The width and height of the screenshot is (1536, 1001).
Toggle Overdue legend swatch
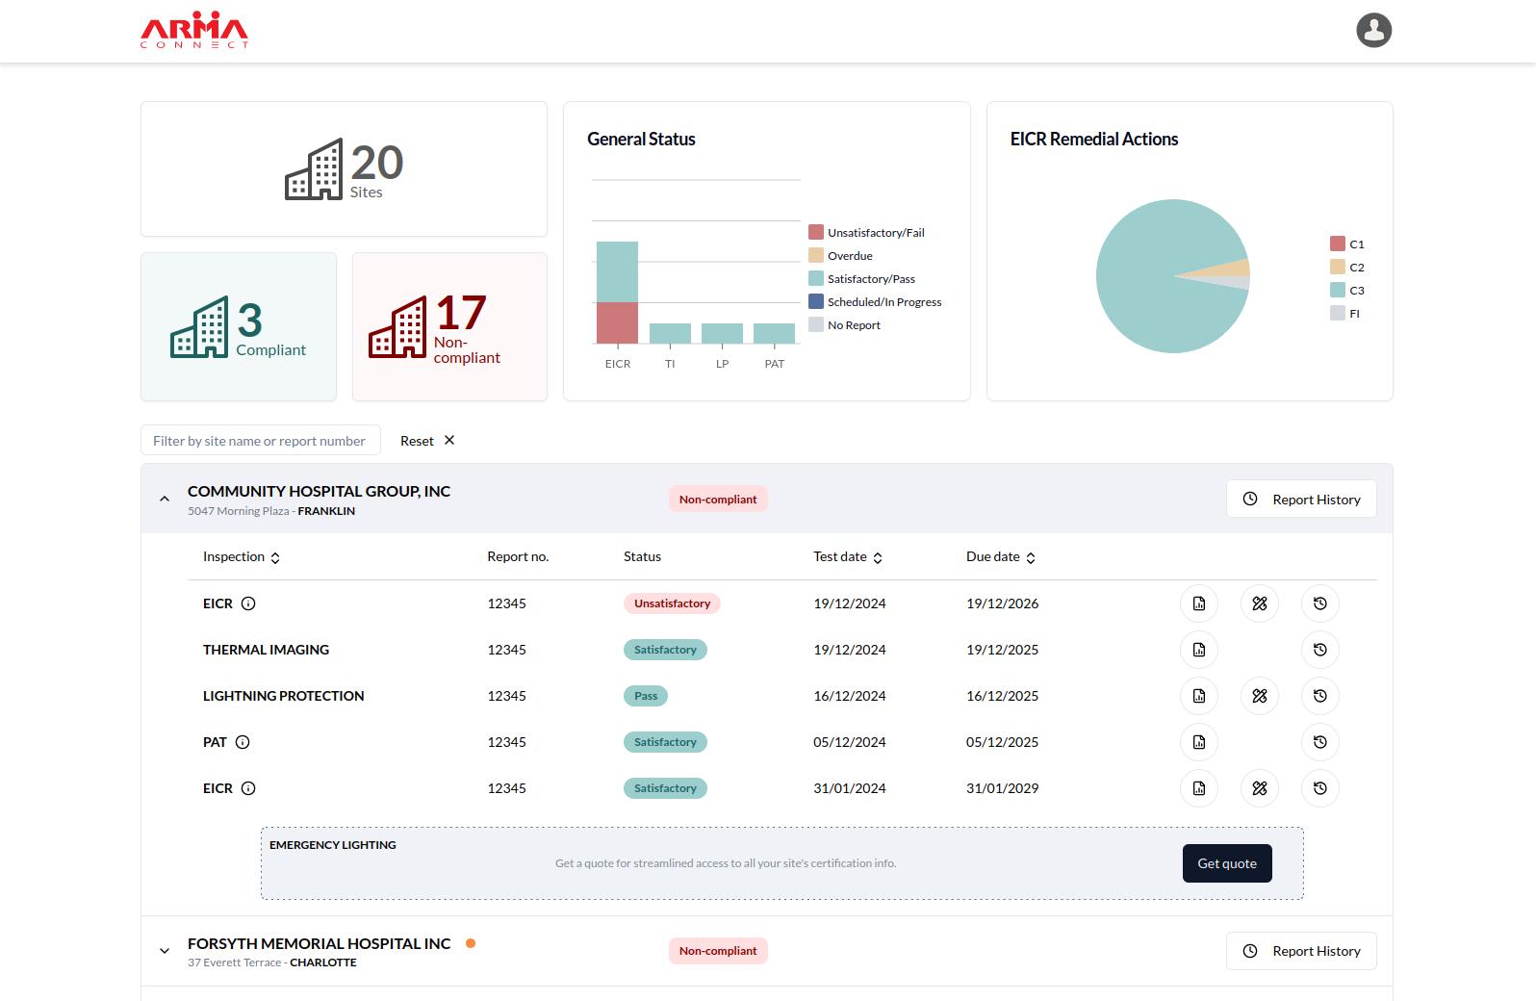pyautogui.click(x=816, y=255)
